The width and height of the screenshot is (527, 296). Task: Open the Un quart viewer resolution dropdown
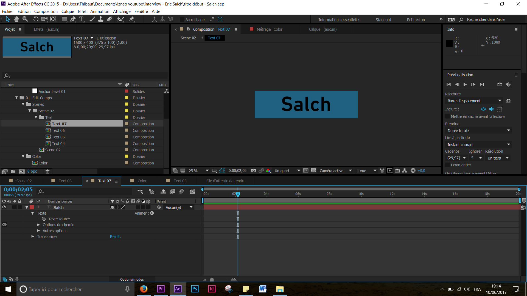click(287, 170)
